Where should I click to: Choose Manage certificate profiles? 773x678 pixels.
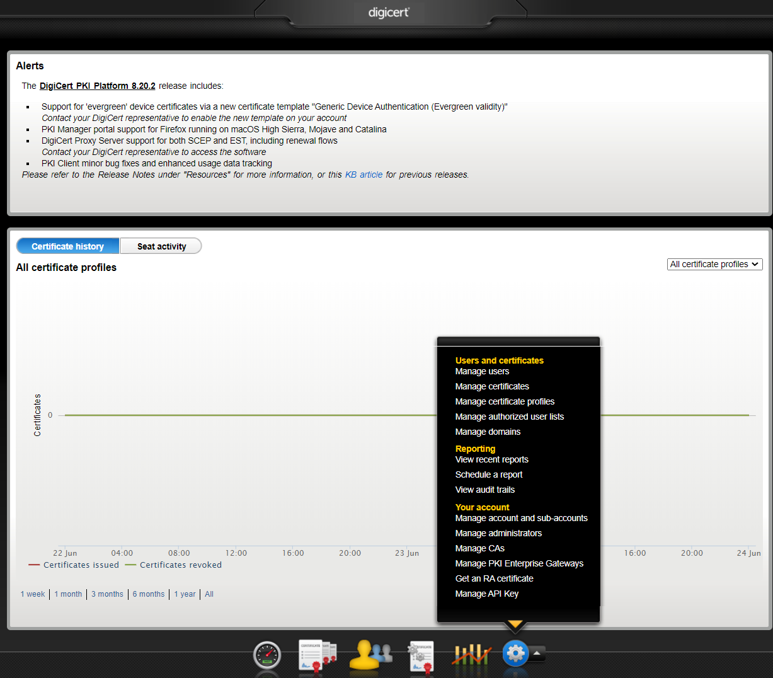[505, 401]
